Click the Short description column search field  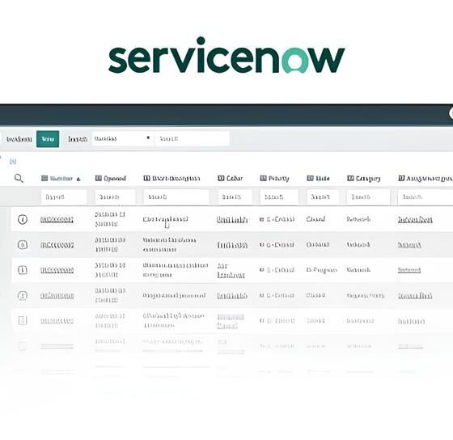176,197
